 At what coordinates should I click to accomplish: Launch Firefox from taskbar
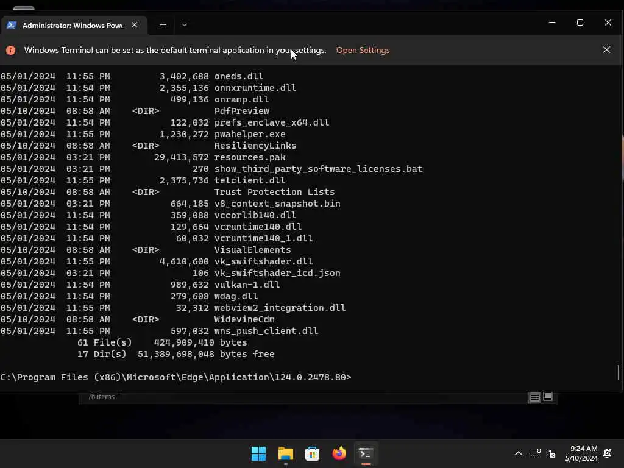[339, 453]
